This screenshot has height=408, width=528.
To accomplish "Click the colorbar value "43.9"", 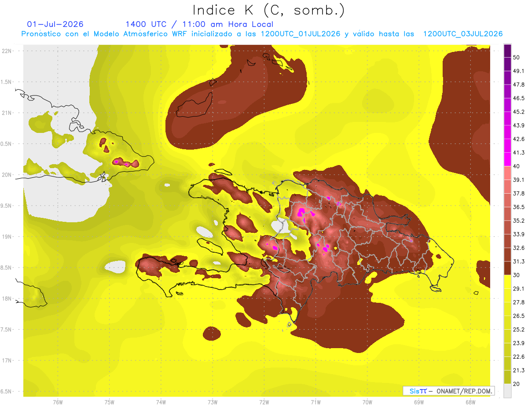I will pyautogui.click(x=519, y=125).
